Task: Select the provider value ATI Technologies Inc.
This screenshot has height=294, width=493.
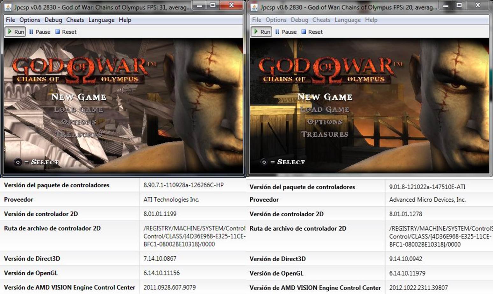Action: click(x=171, y=199)
